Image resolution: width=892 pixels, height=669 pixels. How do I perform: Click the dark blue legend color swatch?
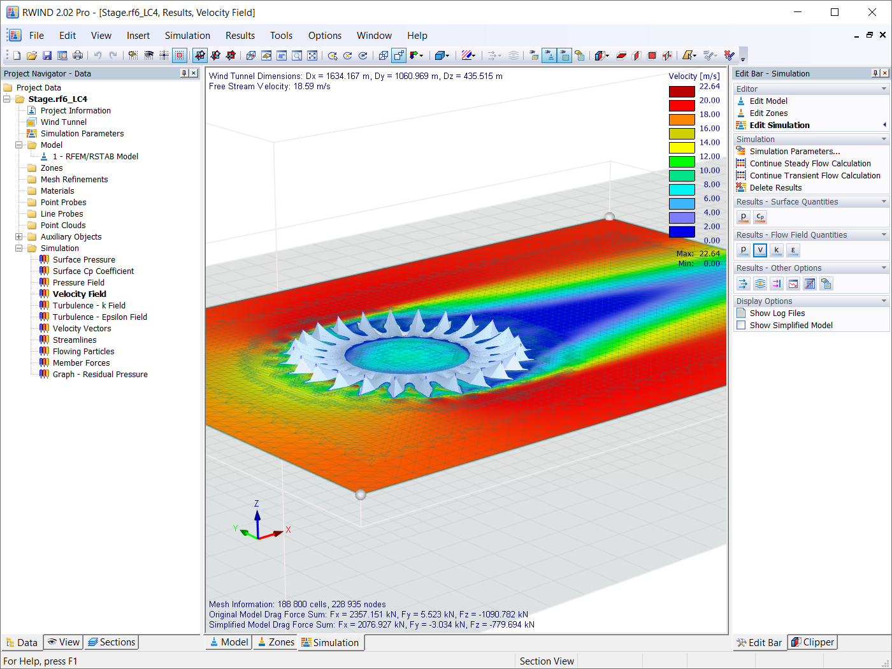(x=682, y=231)
